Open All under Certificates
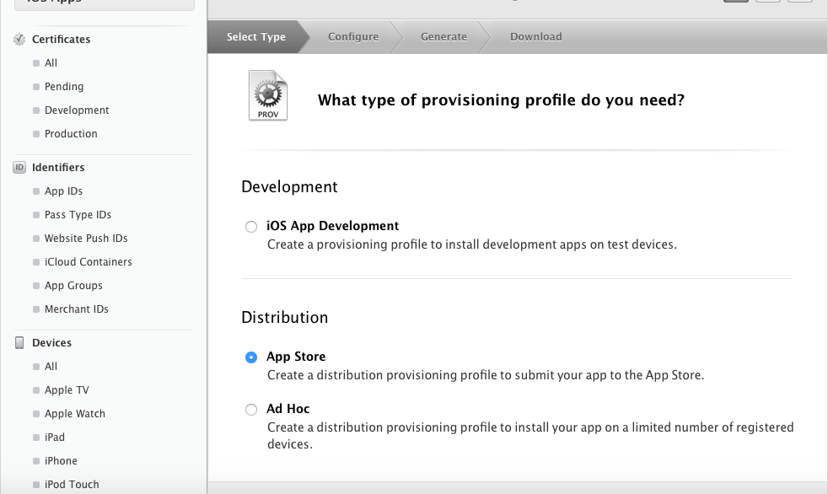Image resolution: width=828 pixels, height=494 pixels. pyautogui.click(x=51, y=63)
